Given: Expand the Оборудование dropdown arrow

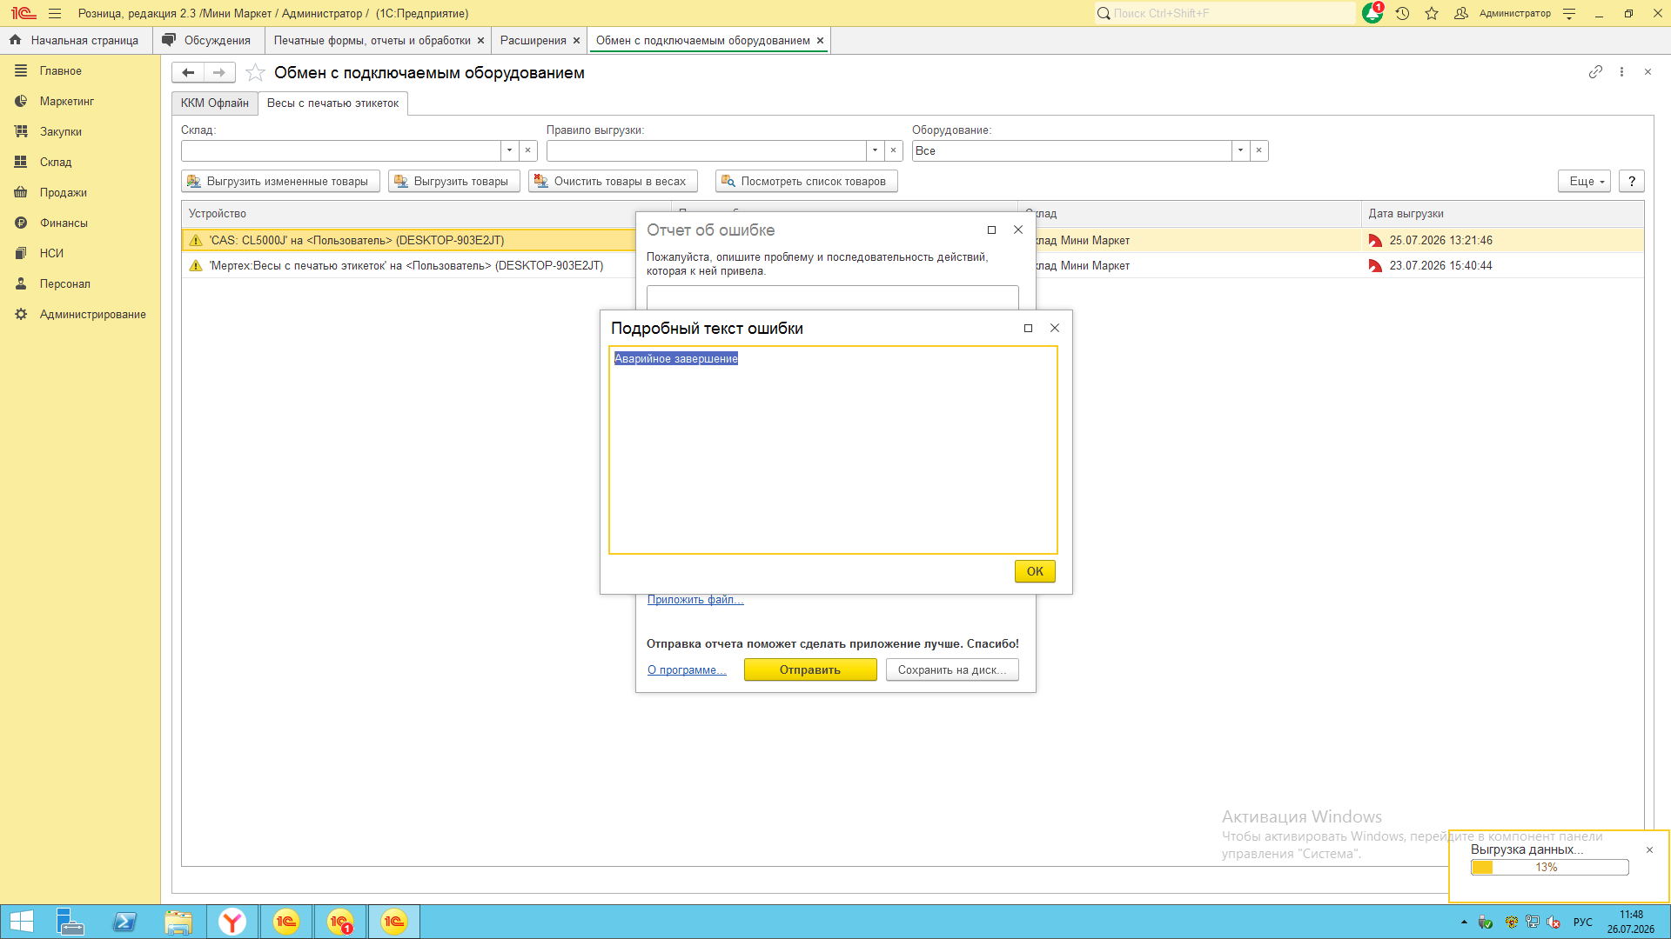Looking at the screenshot, I should [1240, 151].
